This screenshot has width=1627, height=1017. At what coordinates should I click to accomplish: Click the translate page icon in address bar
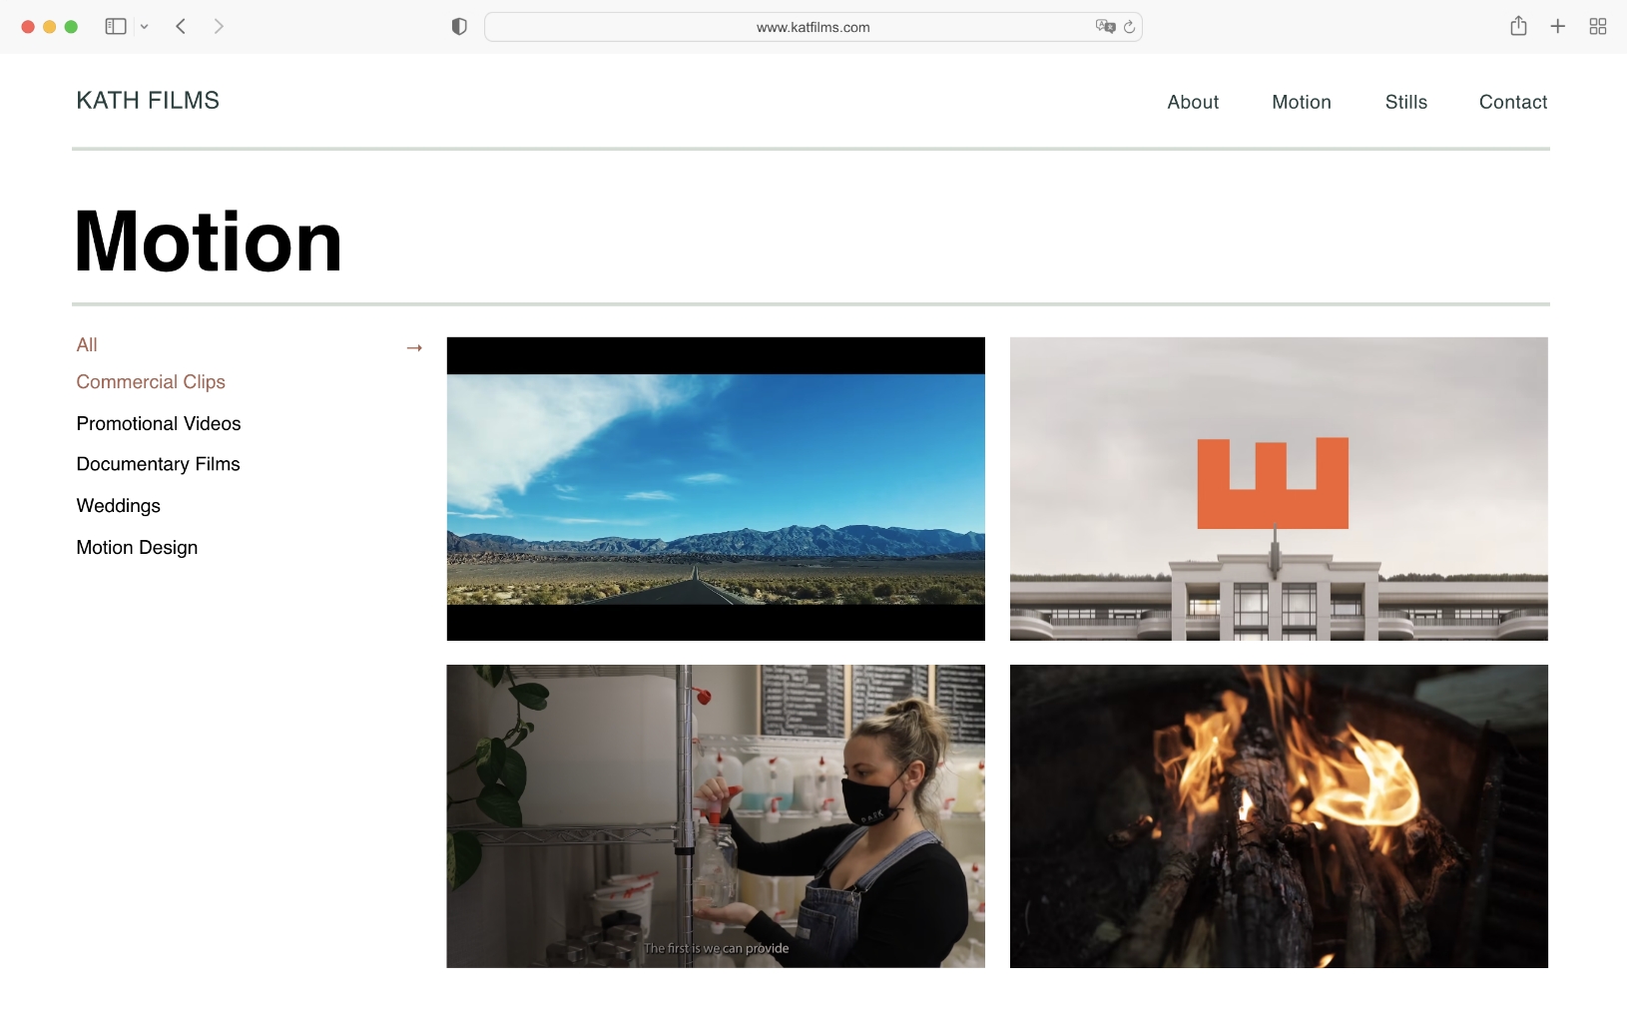pyautogui.click(x=1104, y=27)
